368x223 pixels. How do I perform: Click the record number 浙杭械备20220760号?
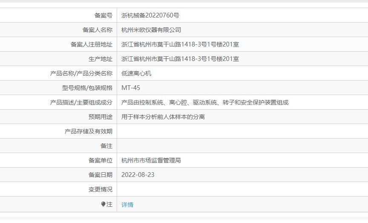coord(150,15)
